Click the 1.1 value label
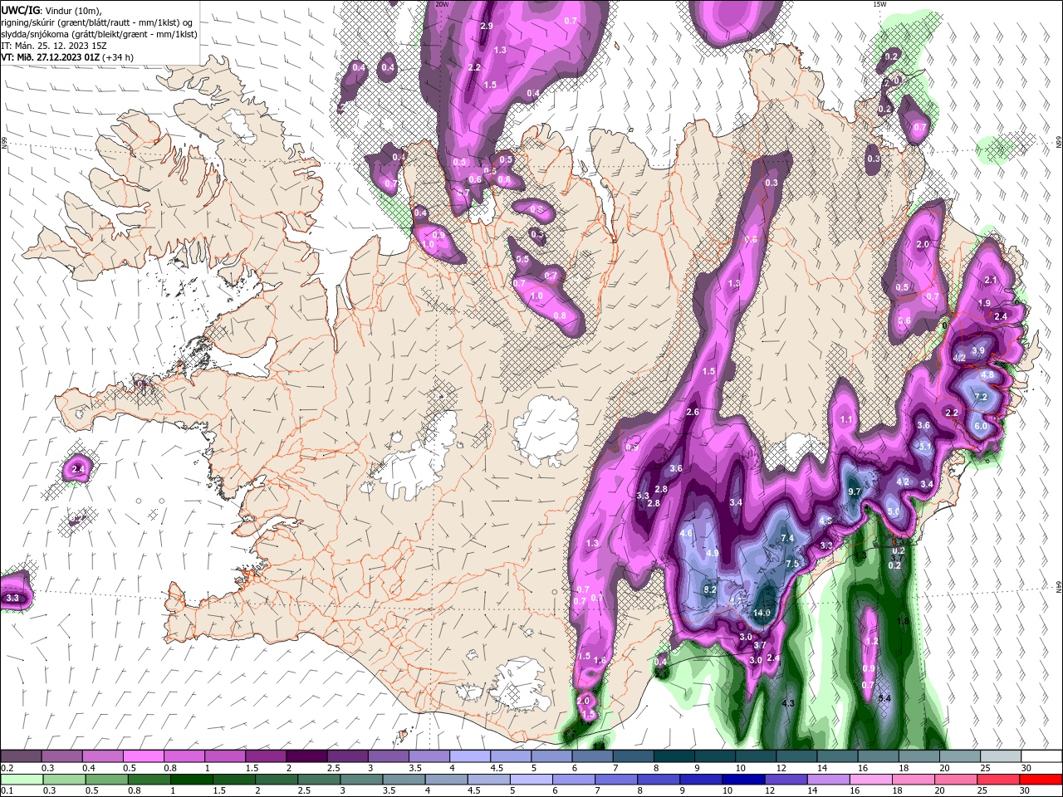 pyautogui.click(x=846, y=420)
